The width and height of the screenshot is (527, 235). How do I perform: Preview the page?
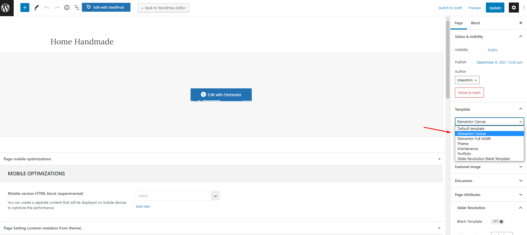(x=474, y=8)
